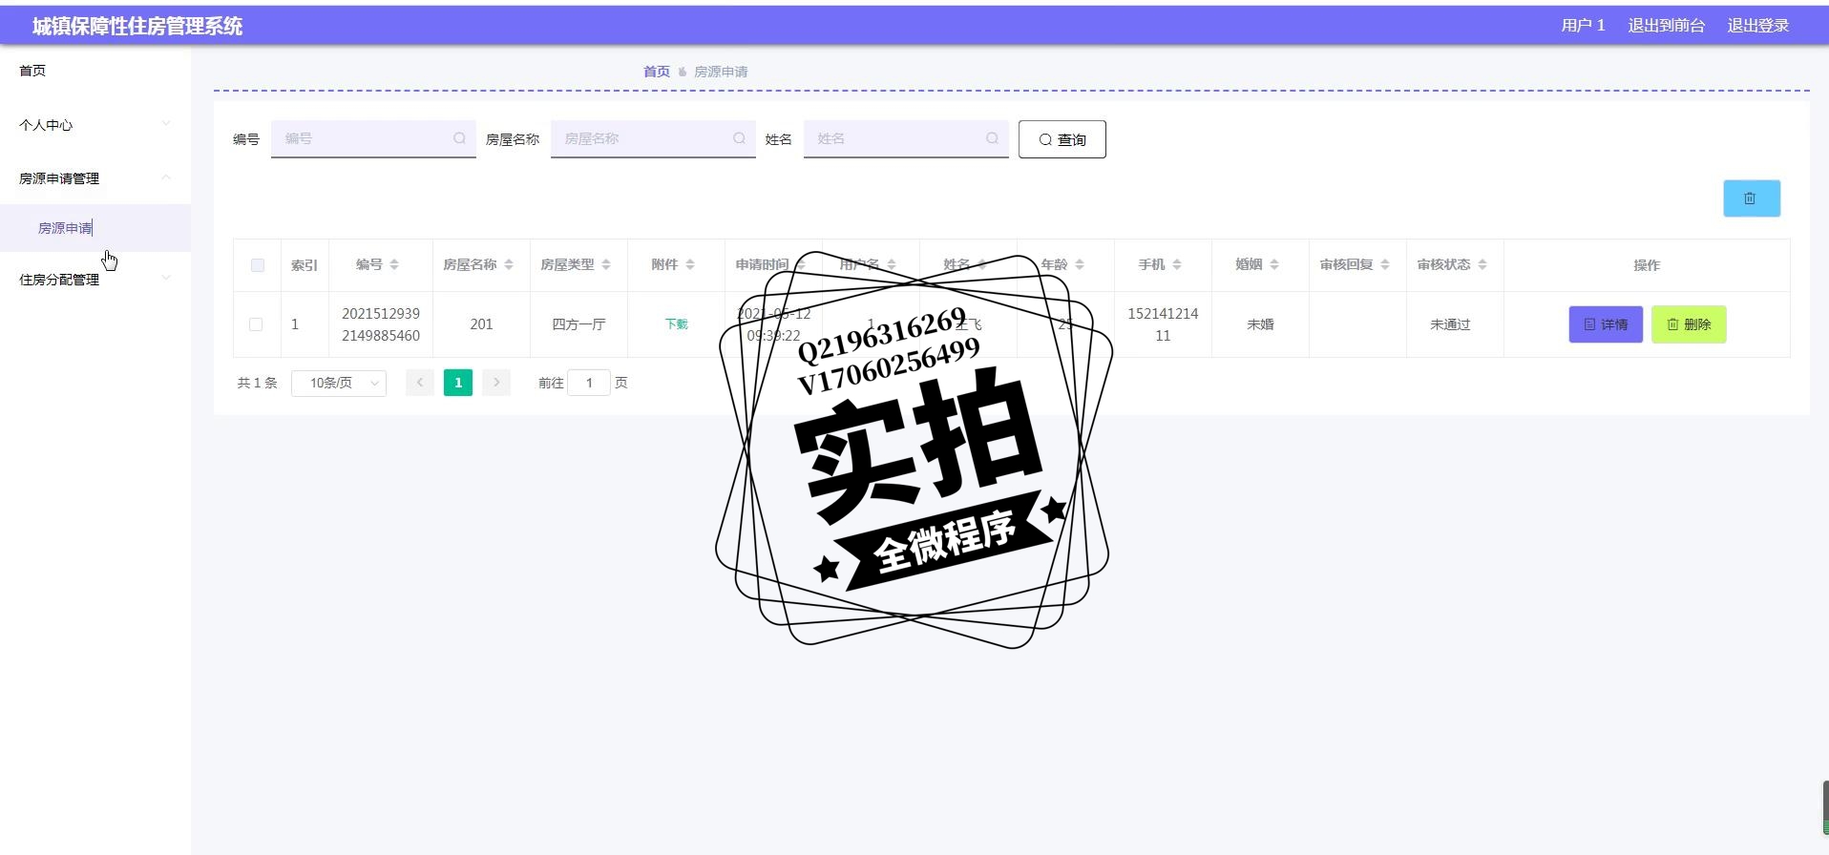Select 房源申请 submenu item
Screen dimensions: 1829x855
95,228
